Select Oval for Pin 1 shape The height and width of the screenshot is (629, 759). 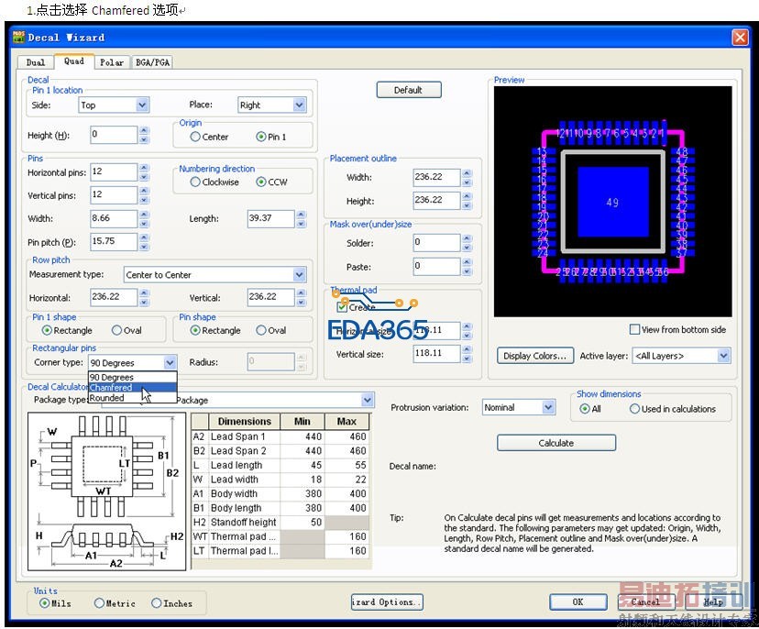(116, 330)
